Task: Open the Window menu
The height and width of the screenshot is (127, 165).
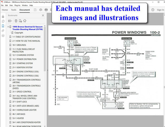Action: point(25,5)
